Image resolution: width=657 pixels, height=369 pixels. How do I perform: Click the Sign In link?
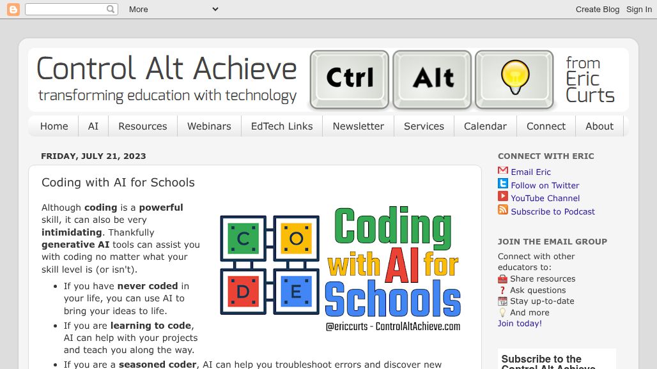(x=638, y=9)
